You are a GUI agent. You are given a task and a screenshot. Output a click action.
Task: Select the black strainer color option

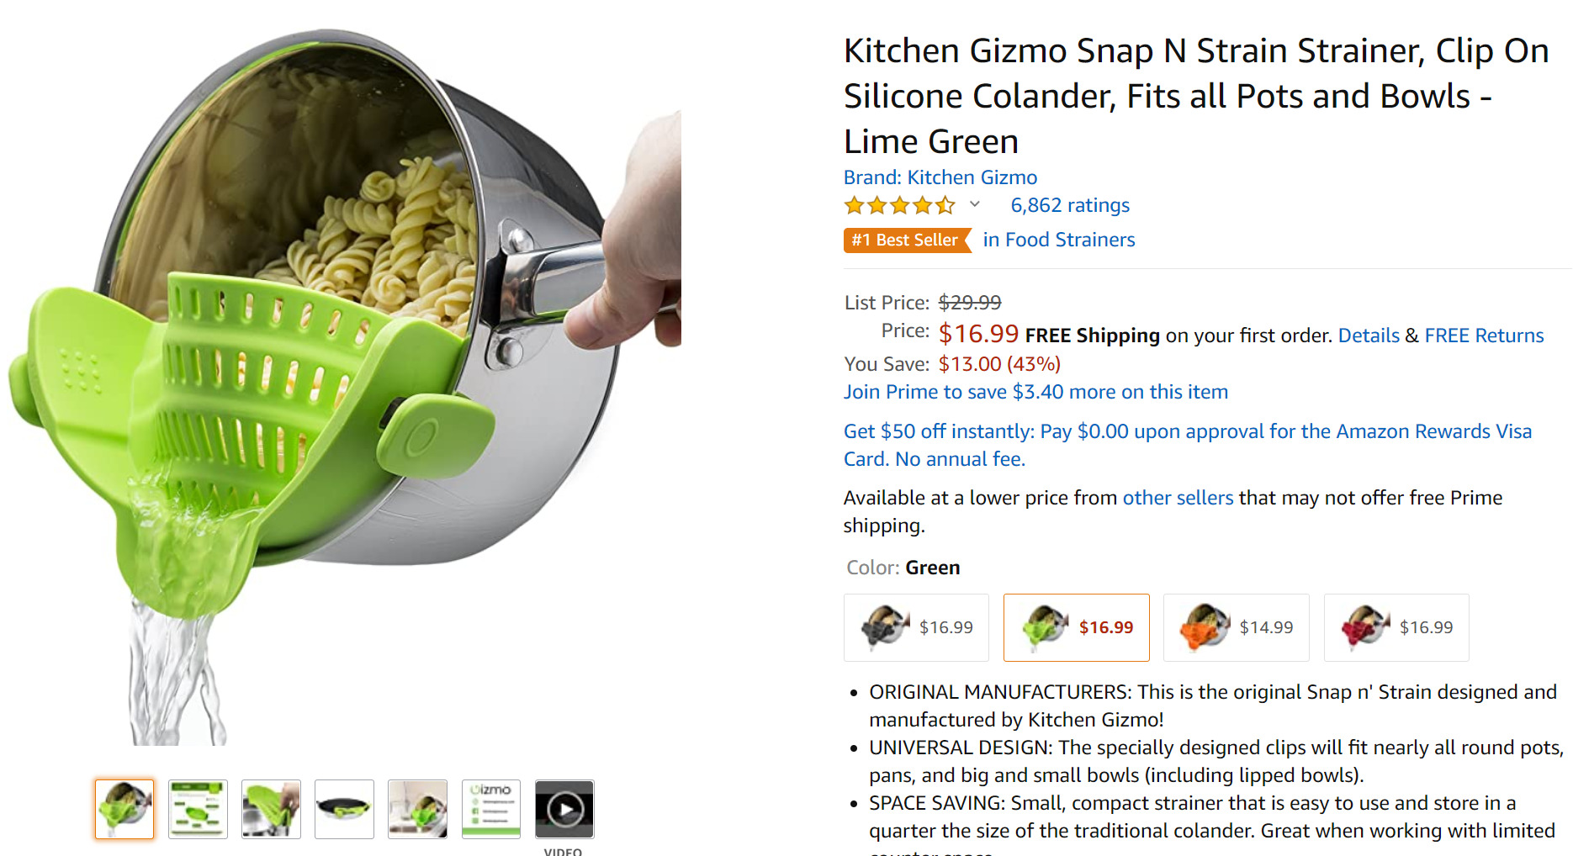pos(915,627)
